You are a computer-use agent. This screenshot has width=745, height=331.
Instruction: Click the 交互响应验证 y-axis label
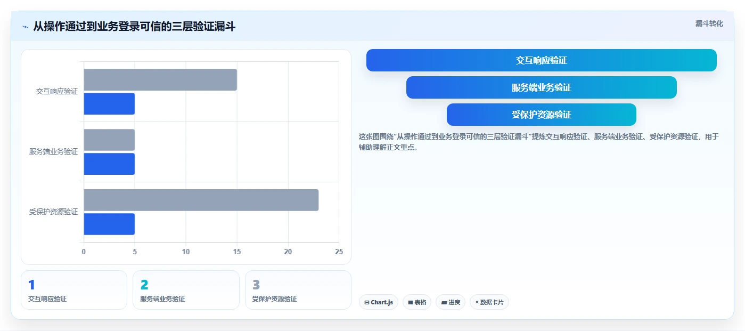coord(57,92)
